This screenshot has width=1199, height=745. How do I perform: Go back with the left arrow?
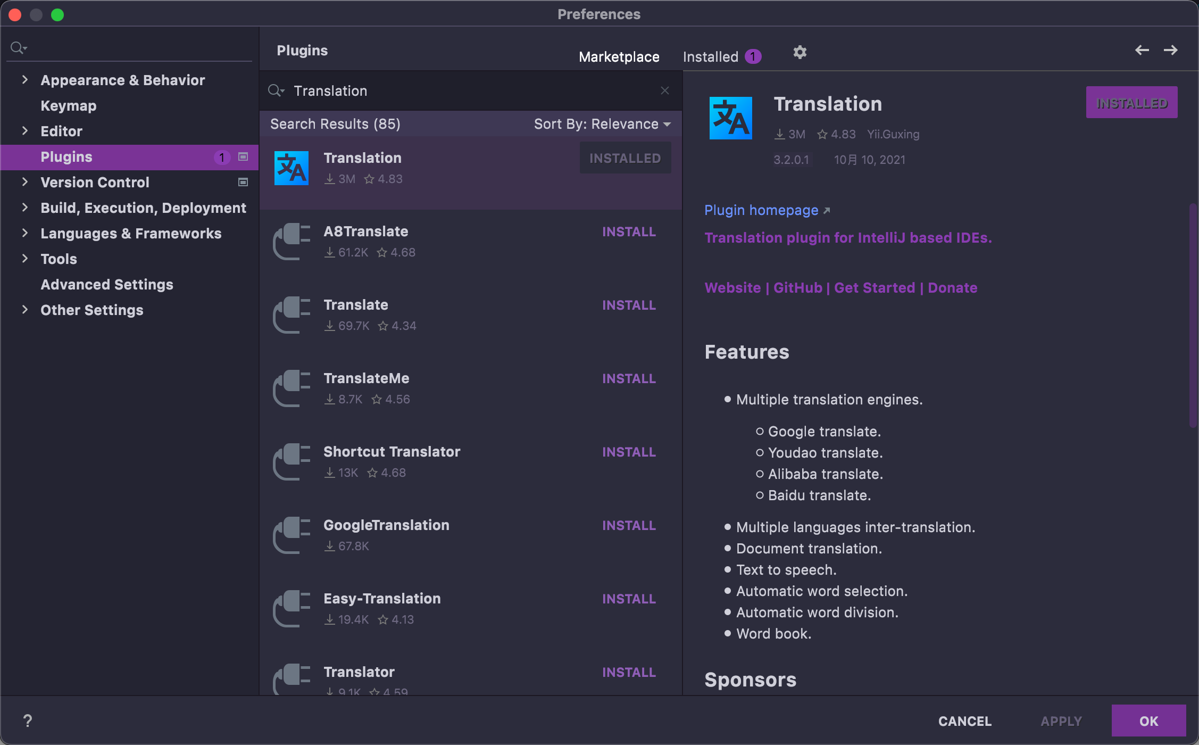pos(1142,50)
